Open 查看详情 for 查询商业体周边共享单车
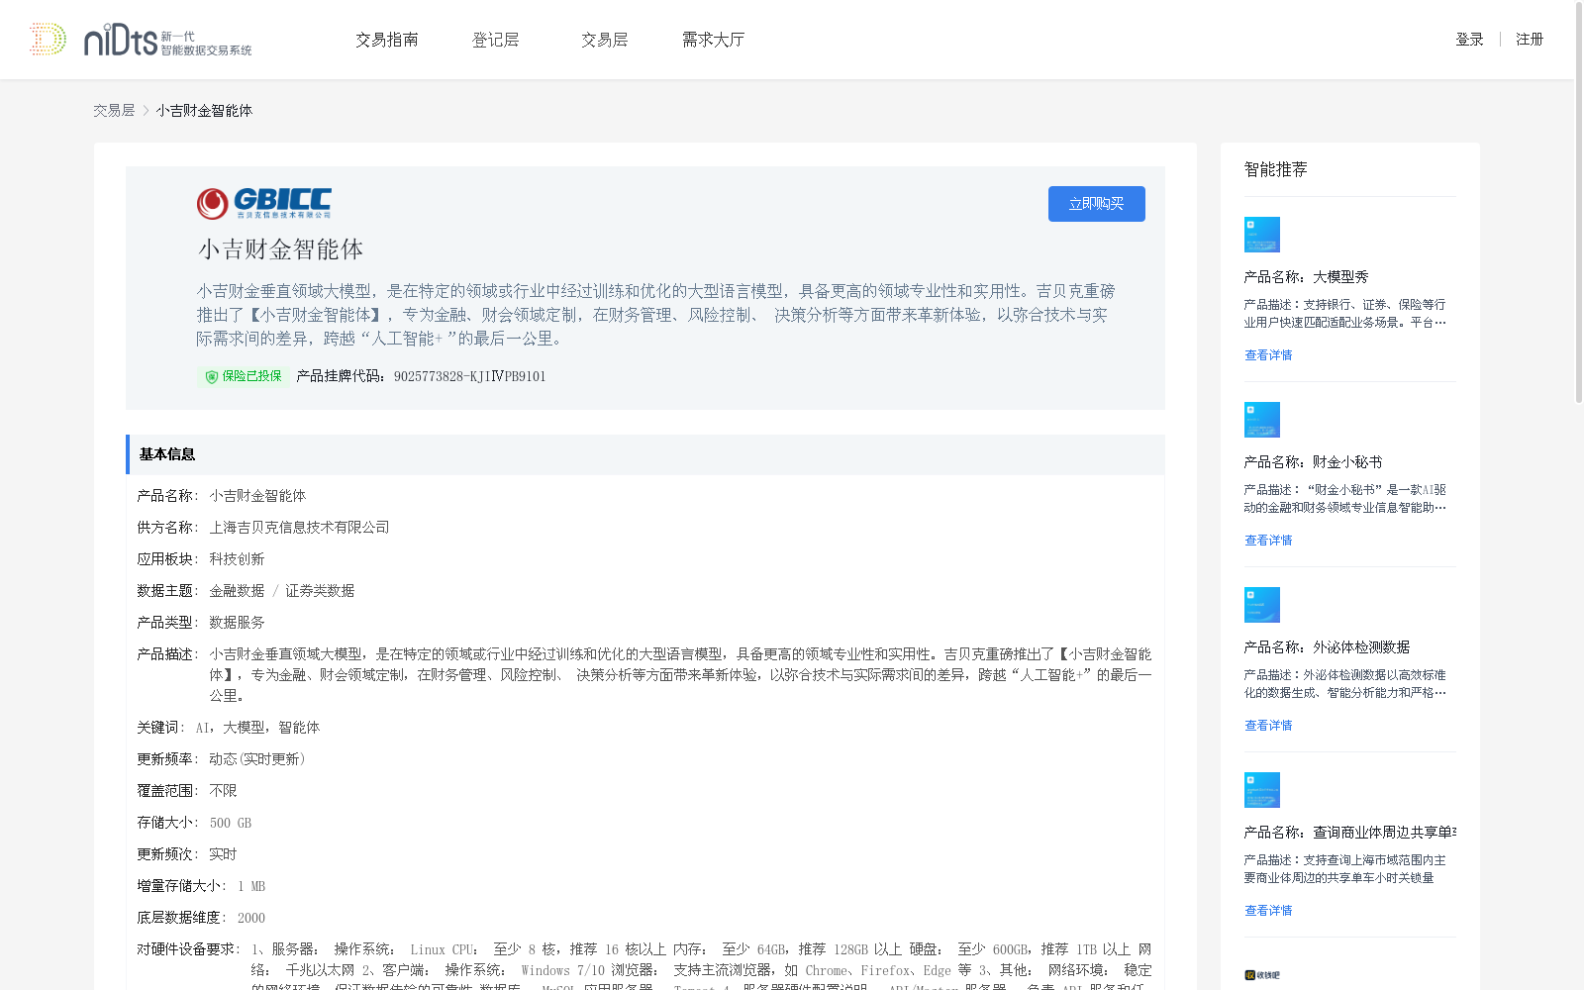This screenshot has height=990, width=1584. pos(1268,911)
